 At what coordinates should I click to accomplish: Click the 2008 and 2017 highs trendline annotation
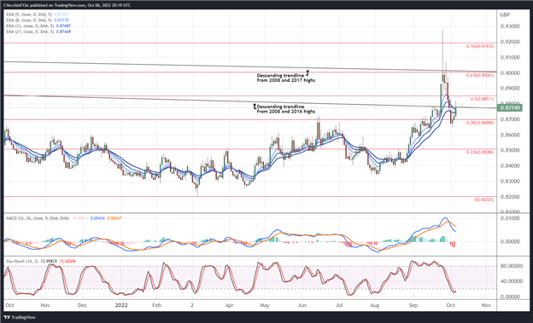[x=285, y=78]
